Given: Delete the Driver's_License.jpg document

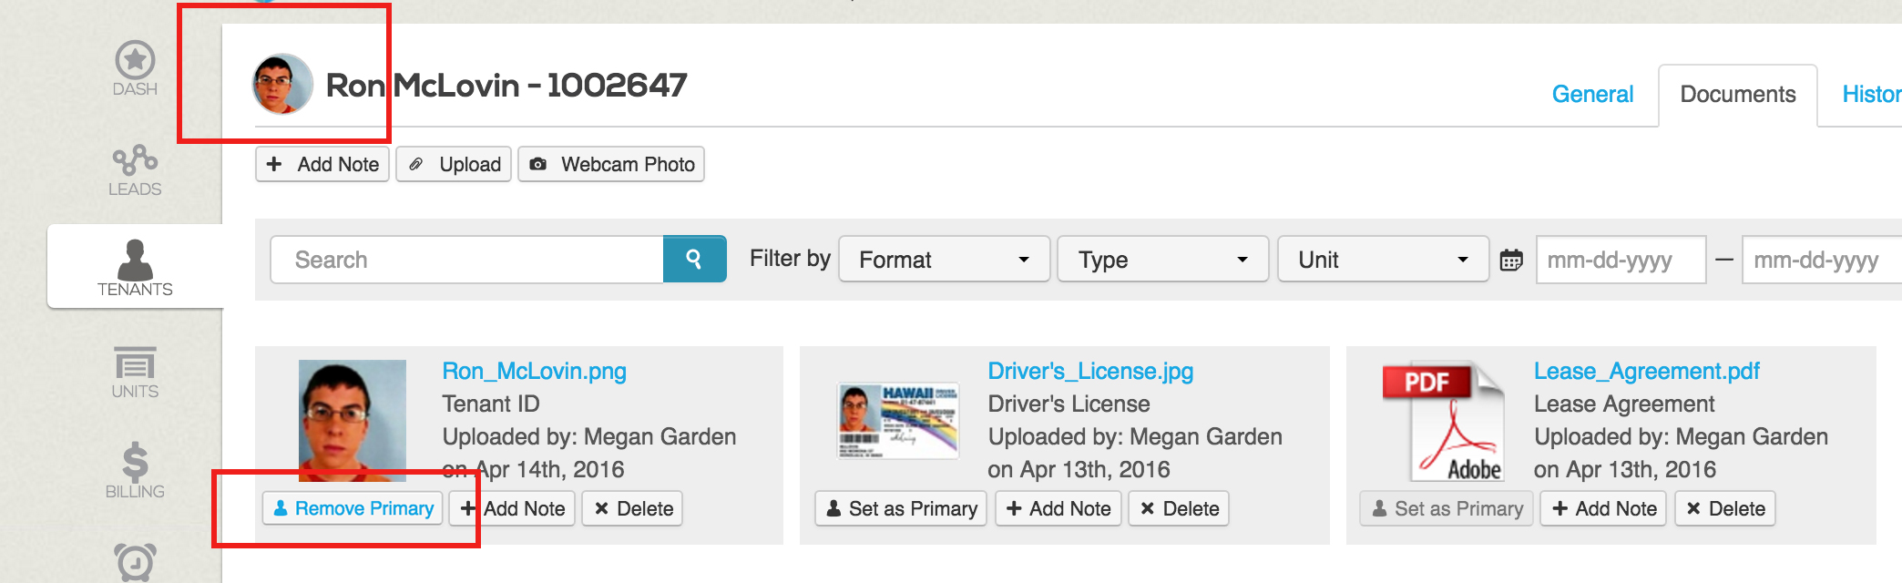Looking at the screenshot, I should tap(1179, 508).
